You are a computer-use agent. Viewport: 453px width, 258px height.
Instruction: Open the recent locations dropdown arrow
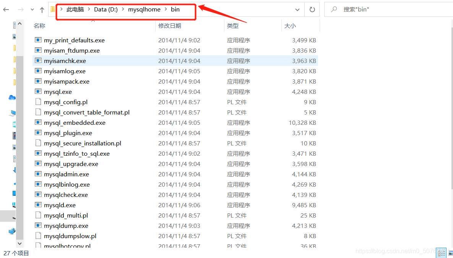32,10
